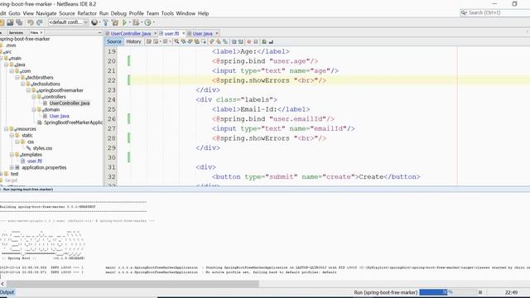The height and width of the screenshot is (298, 530).
Task: Click the Build Project hammer icon
Action: click(105, 22)
